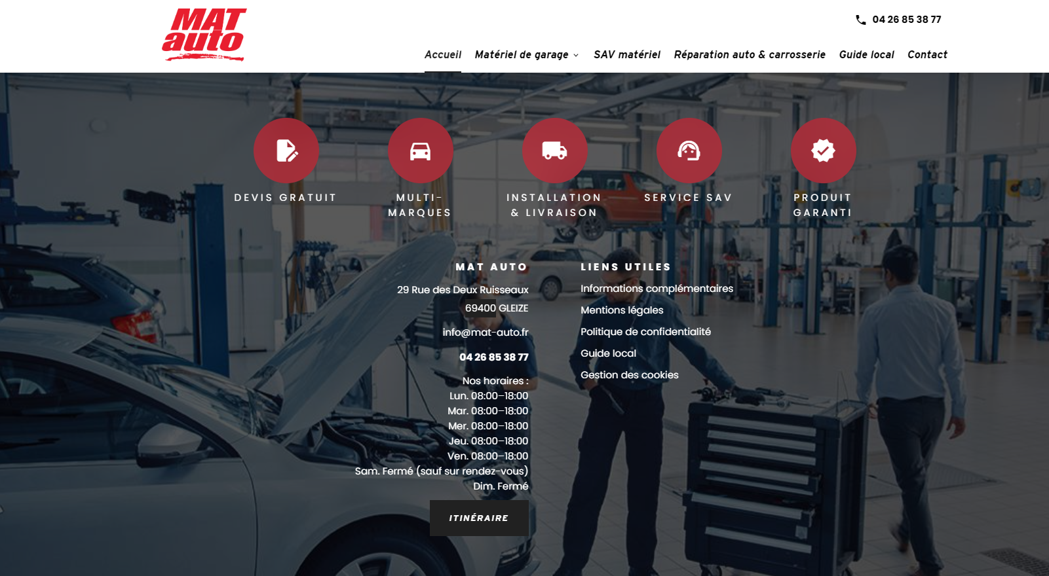Click the Produit Garanti badge icon
The image size is (1049, 576).
click(x=824, y=151)
